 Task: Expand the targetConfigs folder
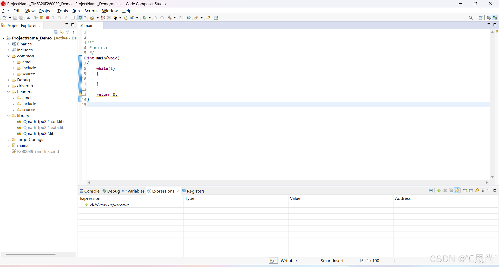coord(9,140)
